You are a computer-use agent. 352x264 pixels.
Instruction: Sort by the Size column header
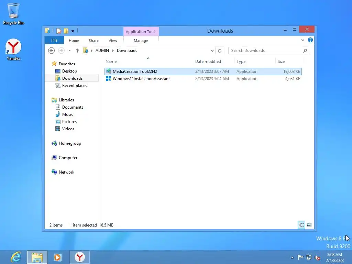point(281,62)
